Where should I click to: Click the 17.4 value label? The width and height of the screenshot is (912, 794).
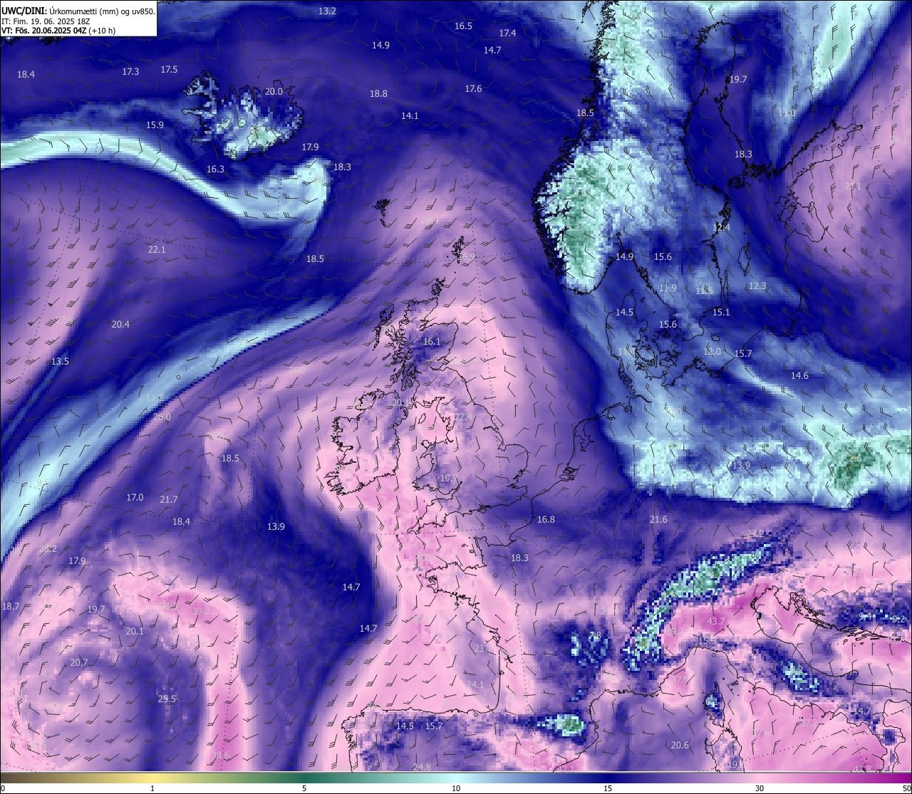point(507,33)
